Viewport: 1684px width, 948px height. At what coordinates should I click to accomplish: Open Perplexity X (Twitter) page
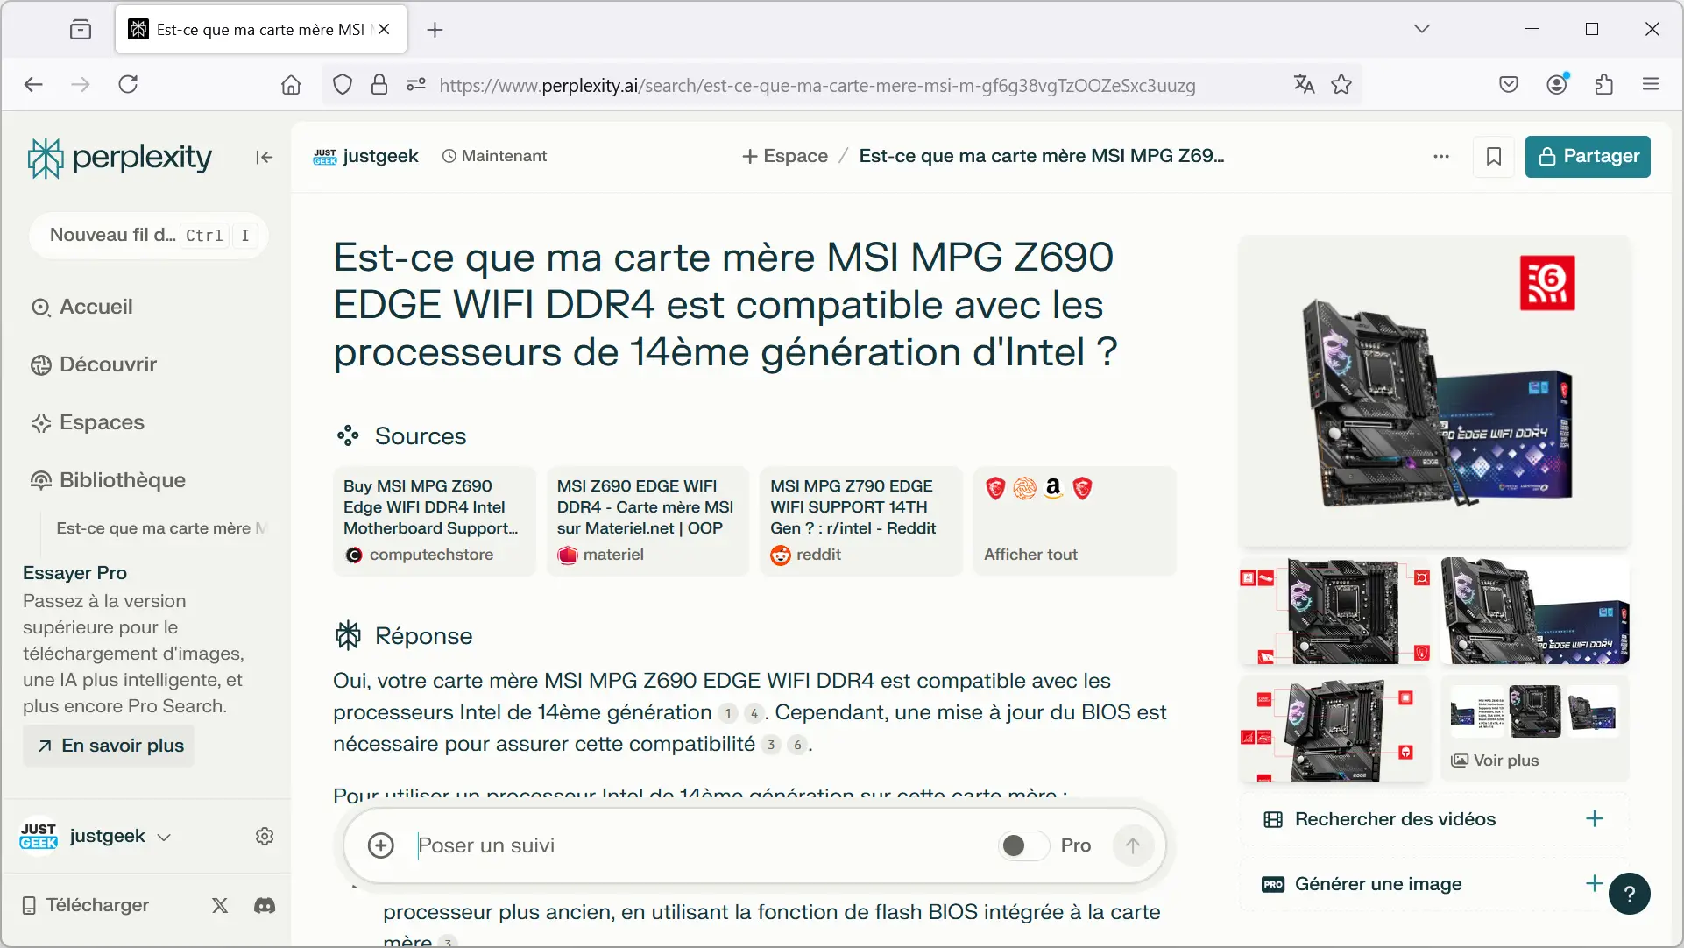[220, 905]
